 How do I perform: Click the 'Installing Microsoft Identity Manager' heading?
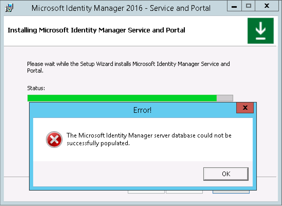[96, 30]
